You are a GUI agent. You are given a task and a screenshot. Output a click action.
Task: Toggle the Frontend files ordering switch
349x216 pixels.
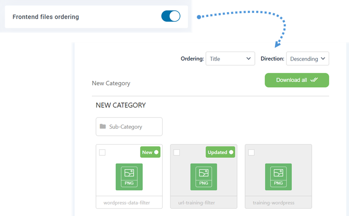pos(171,16)
